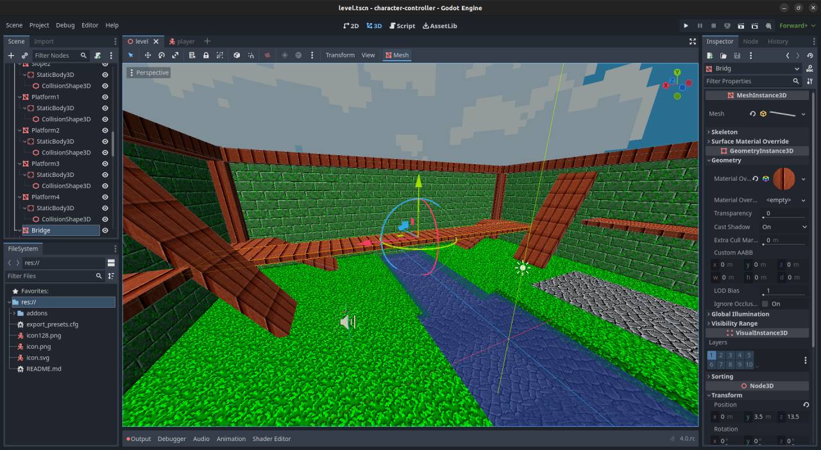Click the Add Child Node plus icon
Image resolution: width=821 pixels, height=450 pixels.
coord(10,55)
